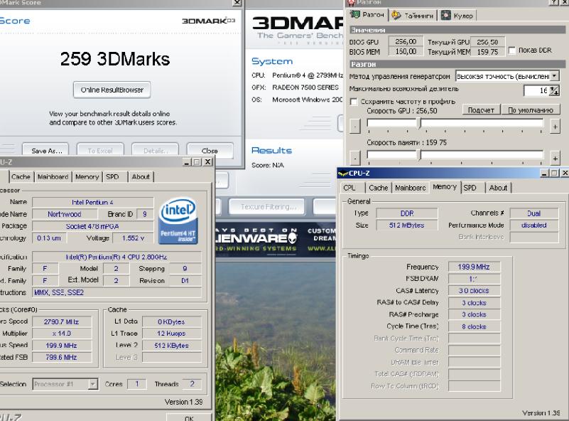
Task: Click the 259 3DMarks score text
Action: click(114, 59)
